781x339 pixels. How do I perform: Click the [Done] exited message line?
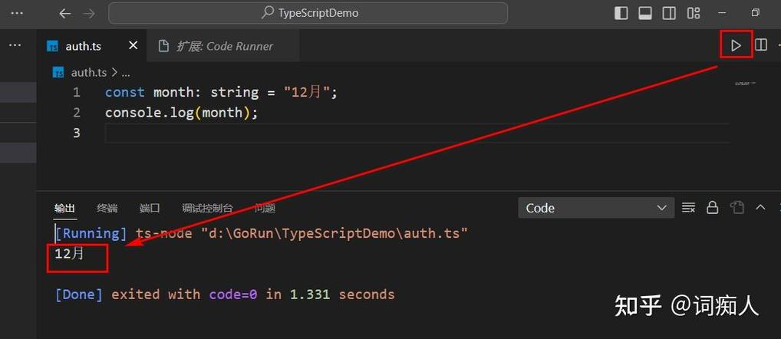click(x=225, y=295)
